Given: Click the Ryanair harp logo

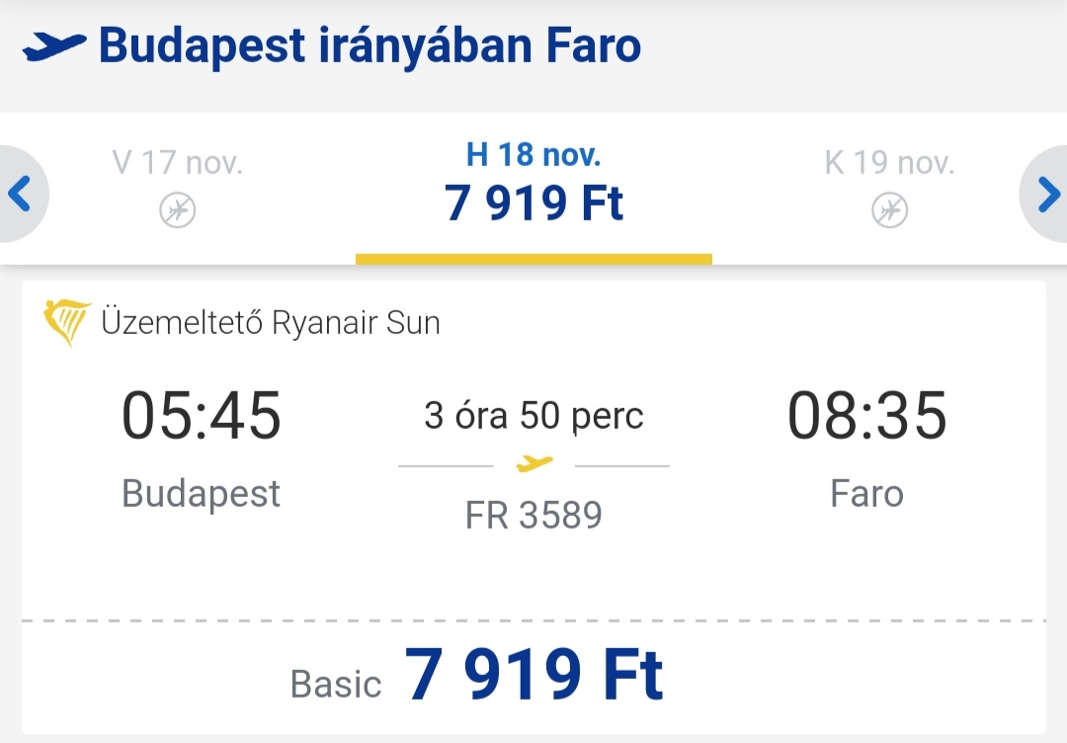Looking at the screenshot, I should 67,322.
